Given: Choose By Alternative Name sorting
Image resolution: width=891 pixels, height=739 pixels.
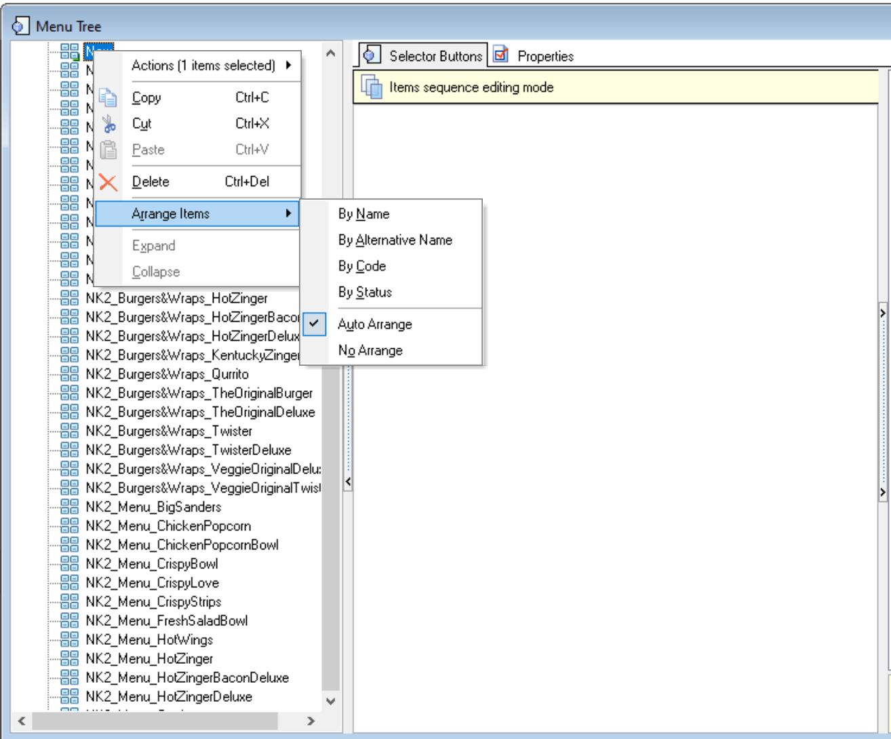Looking at the screenshot, I should 395,240.
